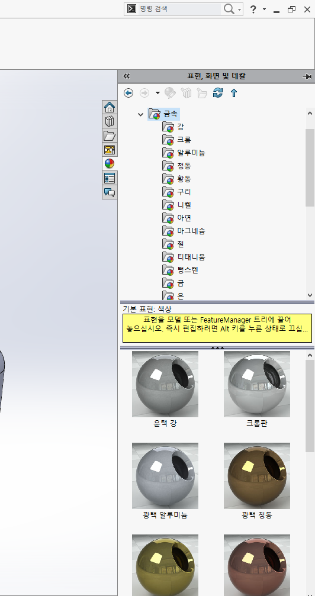Select the 니켈 folder
The height and width of the screenshot is (596, 315).
pos(177,205)
